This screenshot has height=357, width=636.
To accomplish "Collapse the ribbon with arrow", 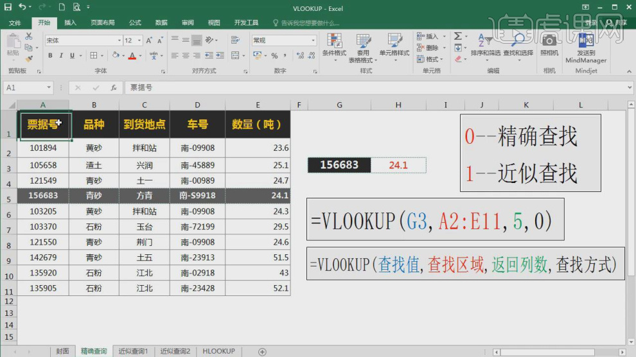I will pyautogui.click(x=629, y=71).
